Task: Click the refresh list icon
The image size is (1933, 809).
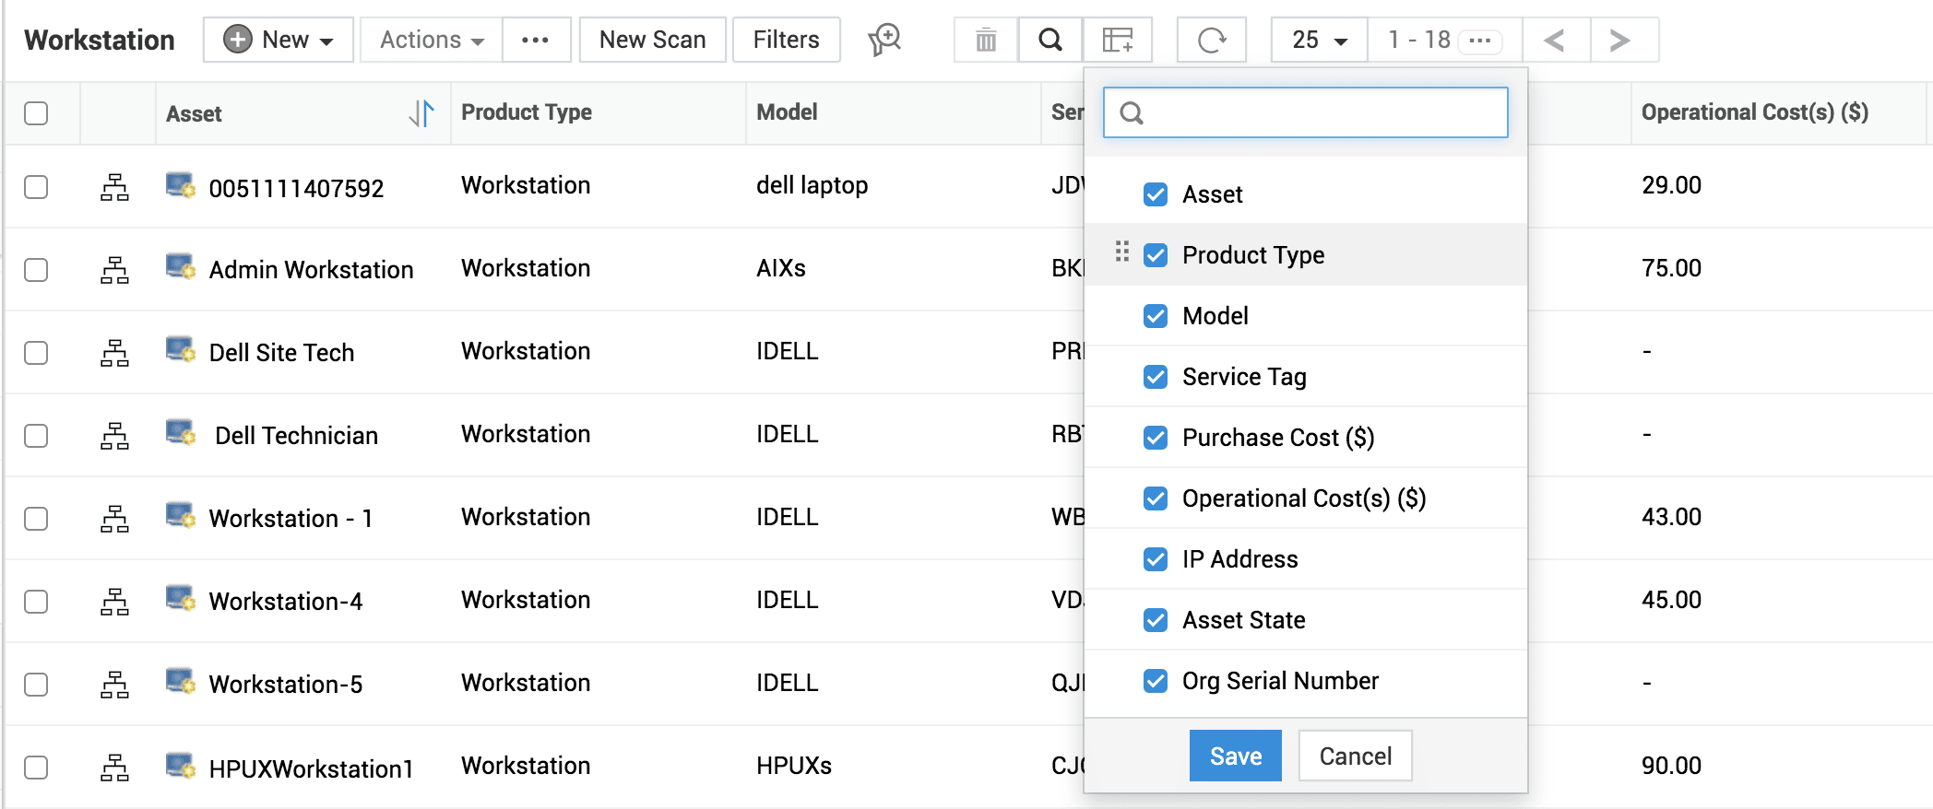Action: tap(1211, 40)
